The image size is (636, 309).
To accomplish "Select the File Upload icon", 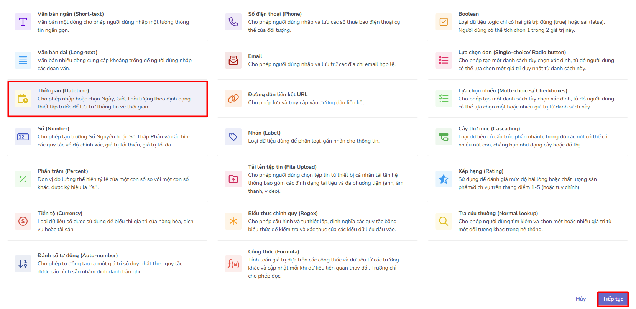I will [233, 179].
